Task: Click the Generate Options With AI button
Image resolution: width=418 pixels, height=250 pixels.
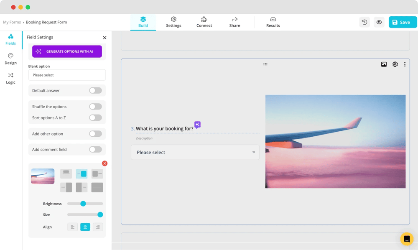Action: (66, 51)
